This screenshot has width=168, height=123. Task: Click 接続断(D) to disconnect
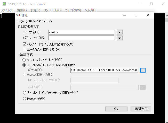141,109
